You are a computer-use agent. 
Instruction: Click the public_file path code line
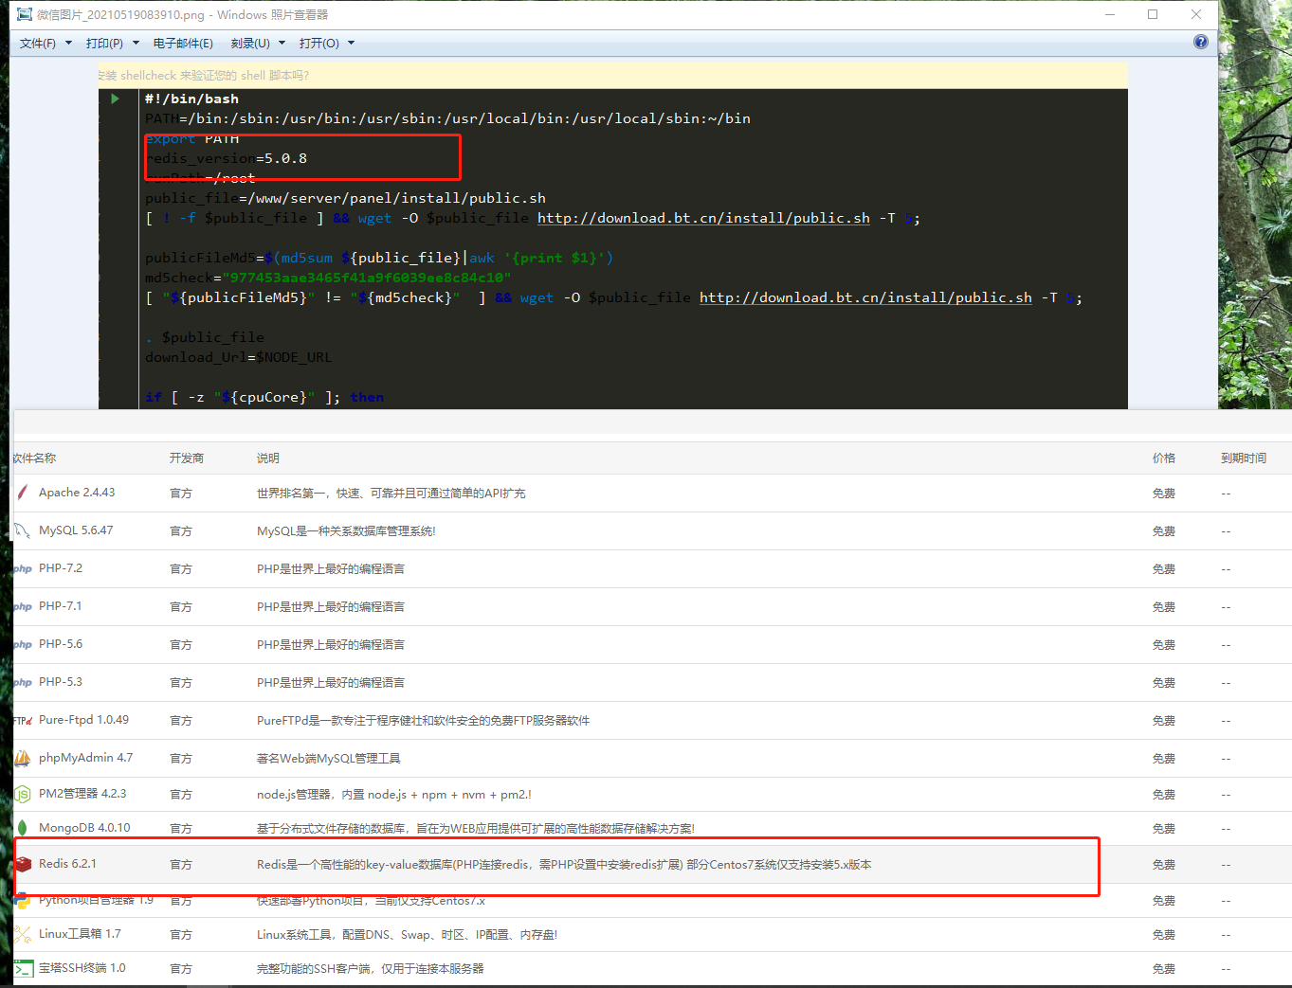345,198
